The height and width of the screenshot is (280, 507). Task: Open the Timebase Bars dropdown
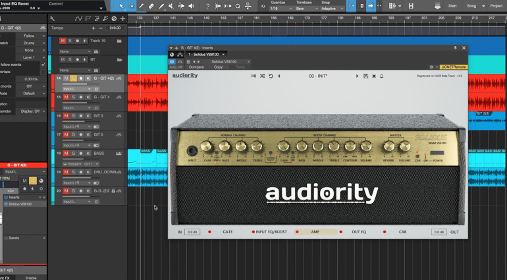[x=307, y=9]
